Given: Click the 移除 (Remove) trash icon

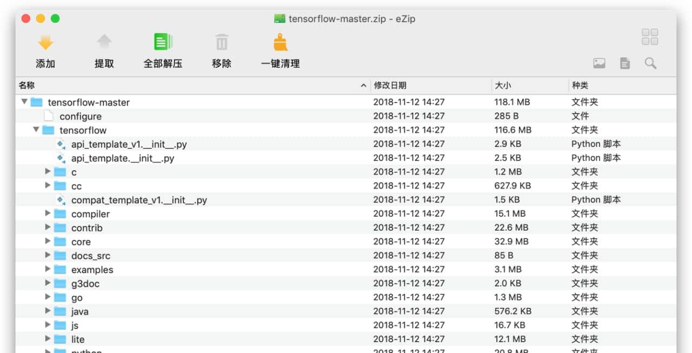Looking at the screenshot, I should pyautogui.click(x=222, y=42).
